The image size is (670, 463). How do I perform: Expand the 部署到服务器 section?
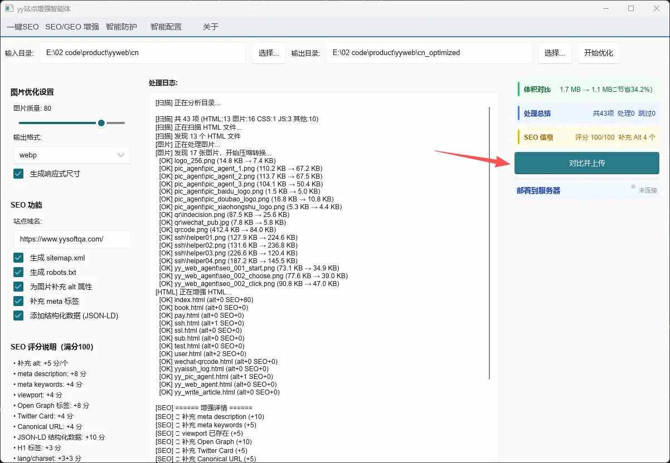point(587,190)
